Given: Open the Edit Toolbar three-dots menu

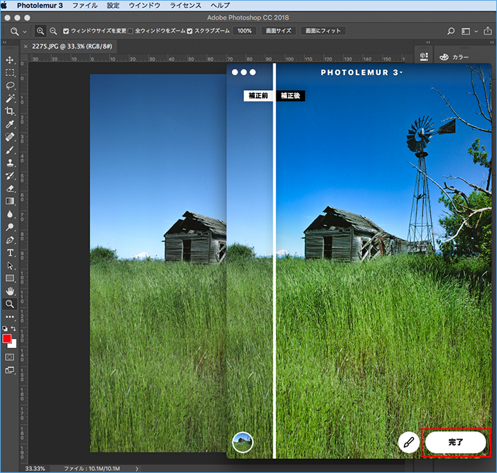Looking at the screenshot, I should (10, 317).
